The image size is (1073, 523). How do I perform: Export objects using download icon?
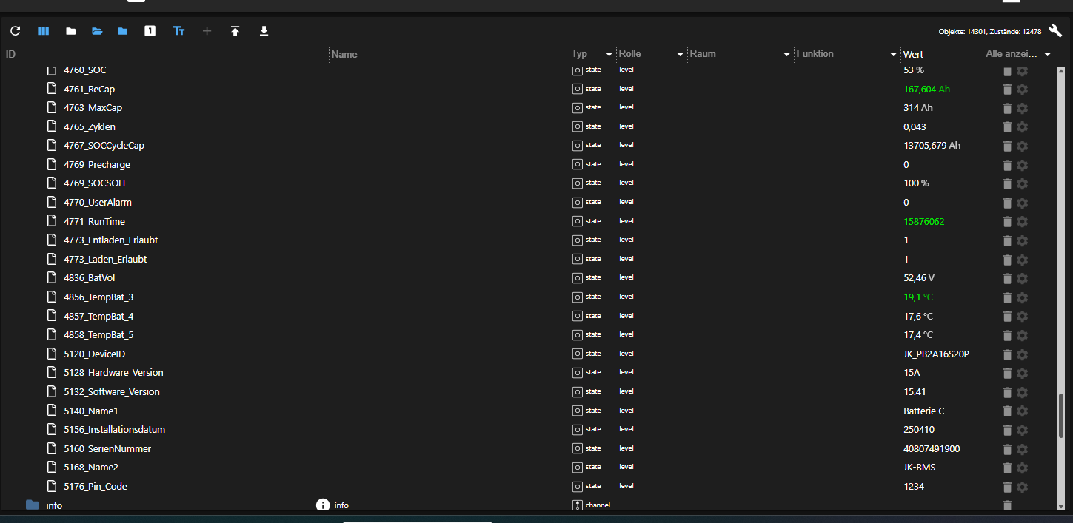264,31
